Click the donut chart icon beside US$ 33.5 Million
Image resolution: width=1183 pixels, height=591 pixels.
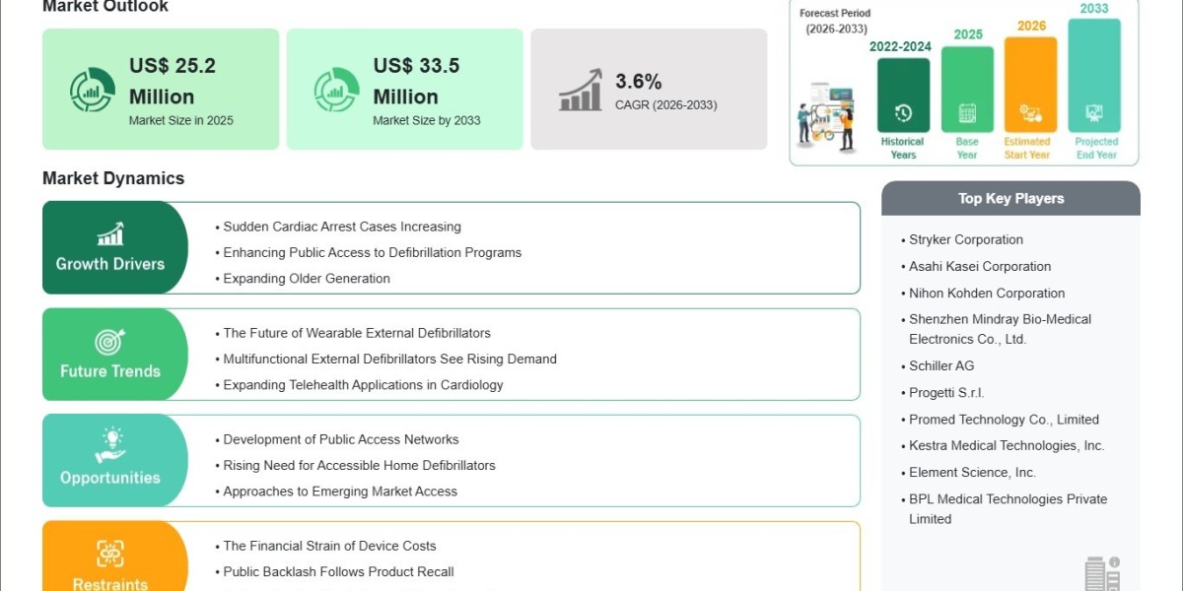(x=336, y=90)
